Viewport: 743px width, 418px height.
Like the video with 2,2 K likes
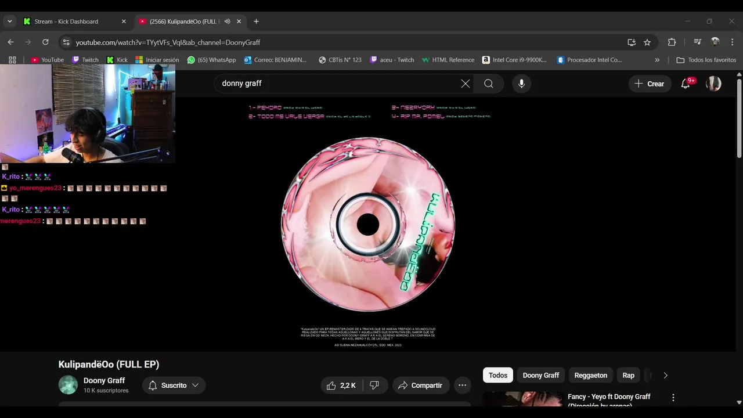click(341, 385)
